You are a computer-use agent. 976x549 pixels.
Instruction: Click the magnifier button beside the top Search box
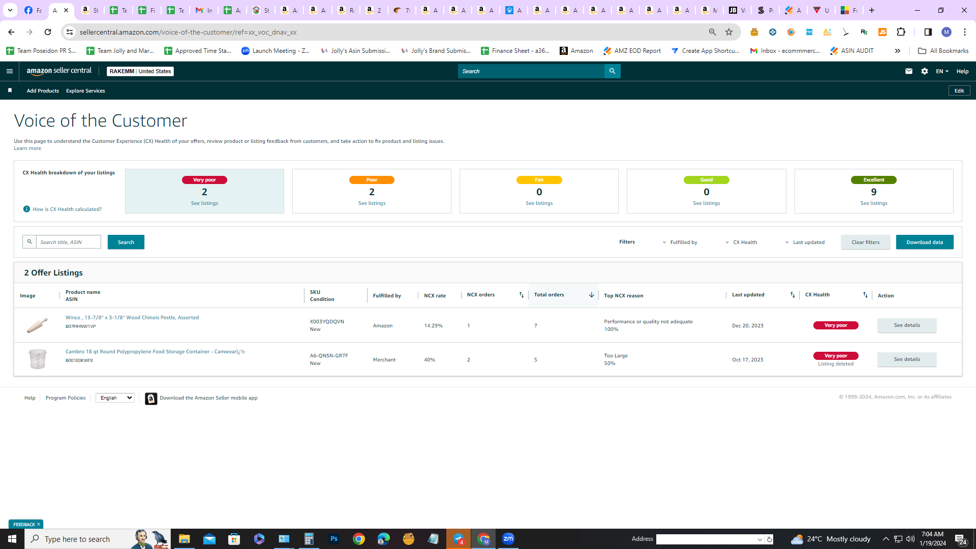click(x=612, y=71)
